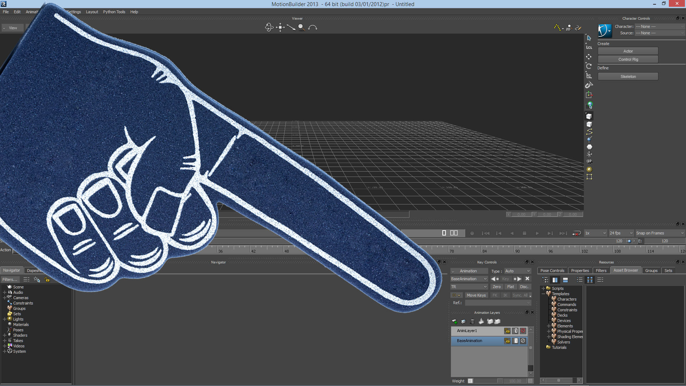This screenshot has width=686, height=386.
Task: Click the Roll camera arc tool
Action: pos(313,28)
